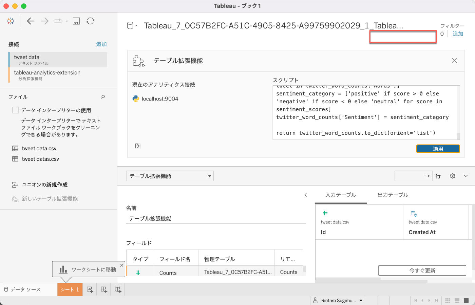The width and height of the screenshot is (475, 305).
Task: Click the replay animation toolbar icon
Action: (58, 21)
